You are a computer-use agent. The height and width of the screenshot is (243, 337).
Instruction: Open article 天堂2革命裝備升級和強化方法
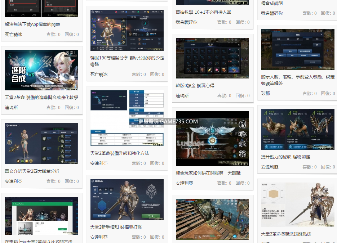(120, 153)
